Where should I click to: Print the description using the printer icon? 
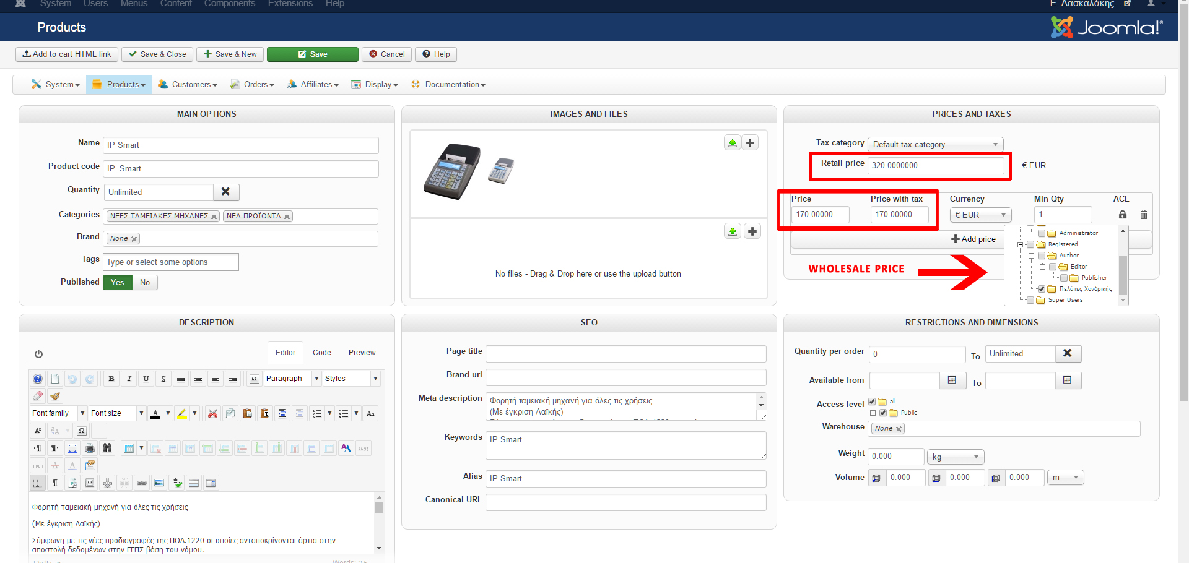(x=90, y=448)
